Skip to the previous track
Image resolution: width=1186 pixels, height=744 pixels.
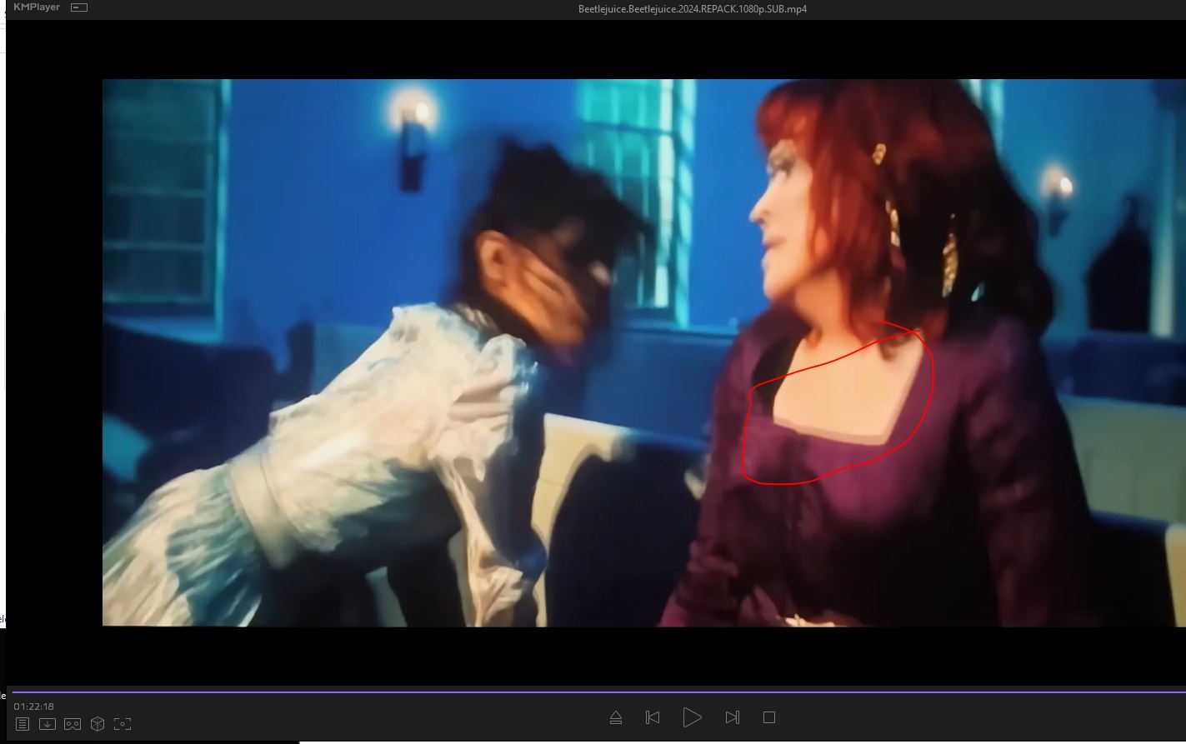point(653,717)
